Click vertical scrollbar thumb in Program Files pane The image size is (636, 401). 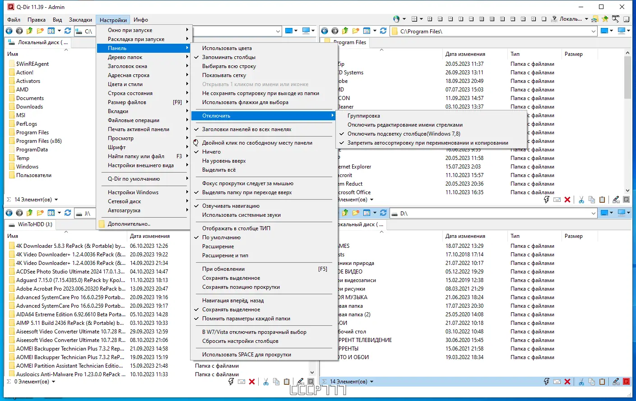point(627,77)
